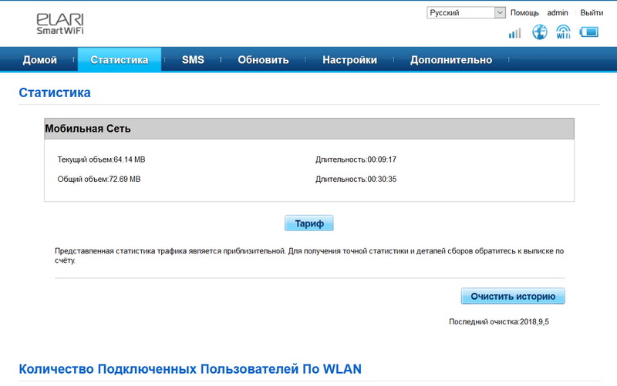Click the battery level icon
The image size is (617, 386).
click(589, 32)
